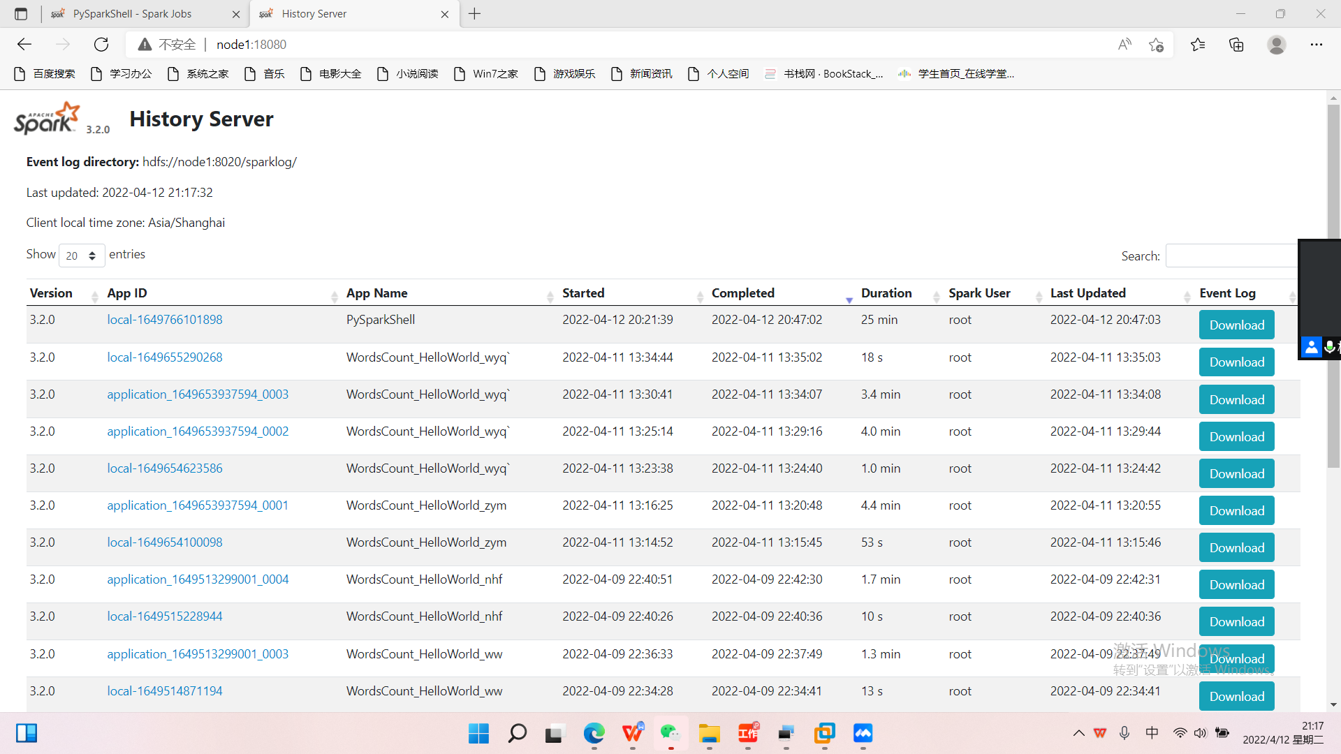Open widgets panel in taskbar corner

(x=27, y=733)
